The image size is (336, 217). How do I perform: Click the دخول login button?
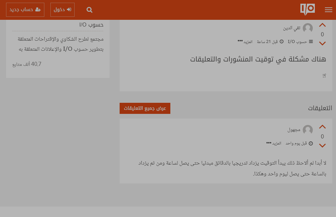click(x=62, y=10)
